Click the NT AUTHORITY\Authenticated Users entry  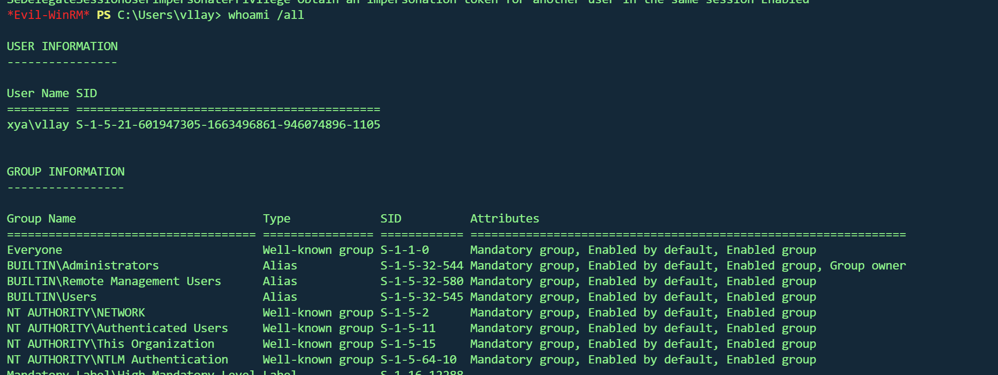click(118, 328)
